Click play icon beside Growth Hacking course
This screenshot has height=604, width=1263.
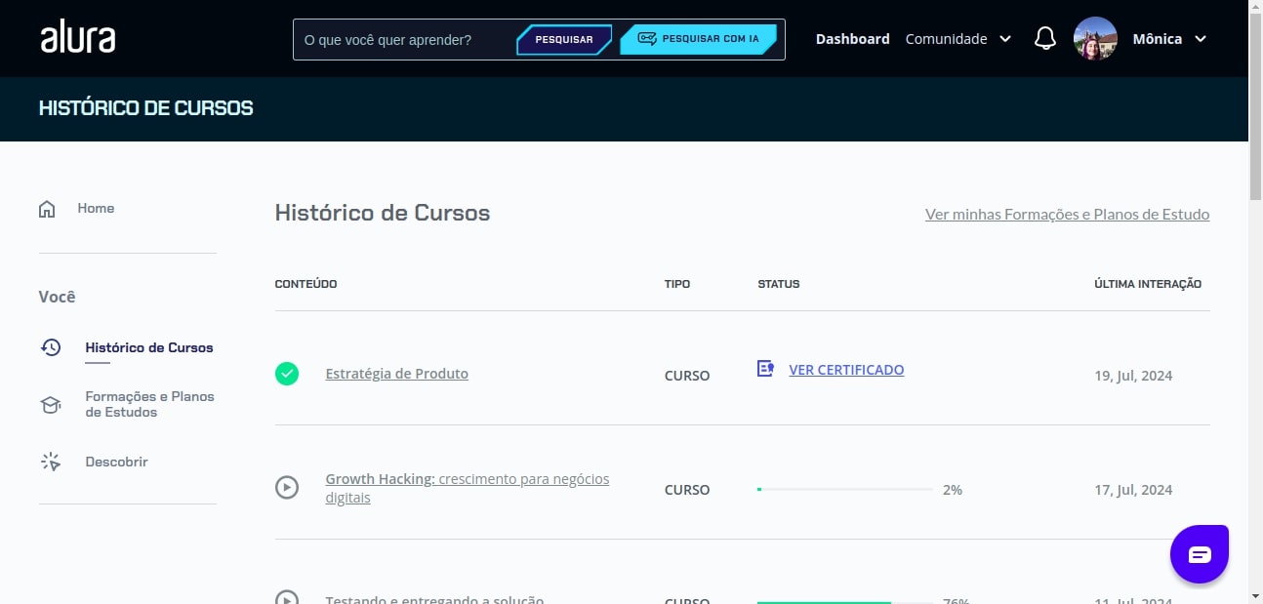287,486
